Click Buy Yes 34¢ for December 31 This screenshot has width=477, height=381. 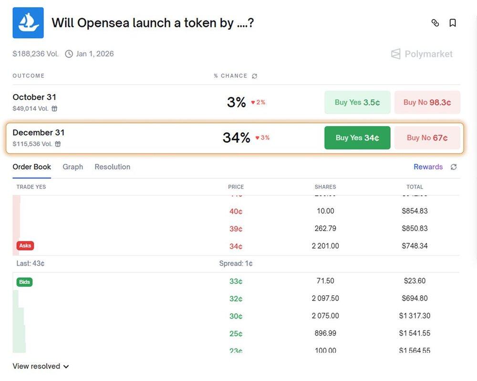pos(357,138)
